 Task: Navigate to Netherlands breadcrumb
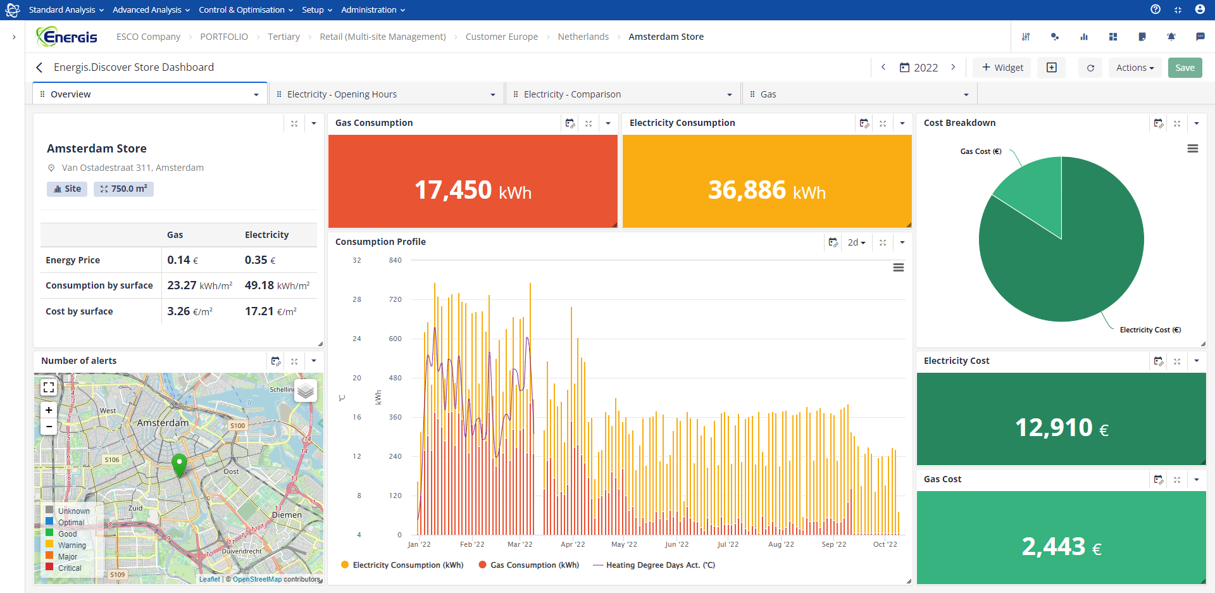click(583, 37)
